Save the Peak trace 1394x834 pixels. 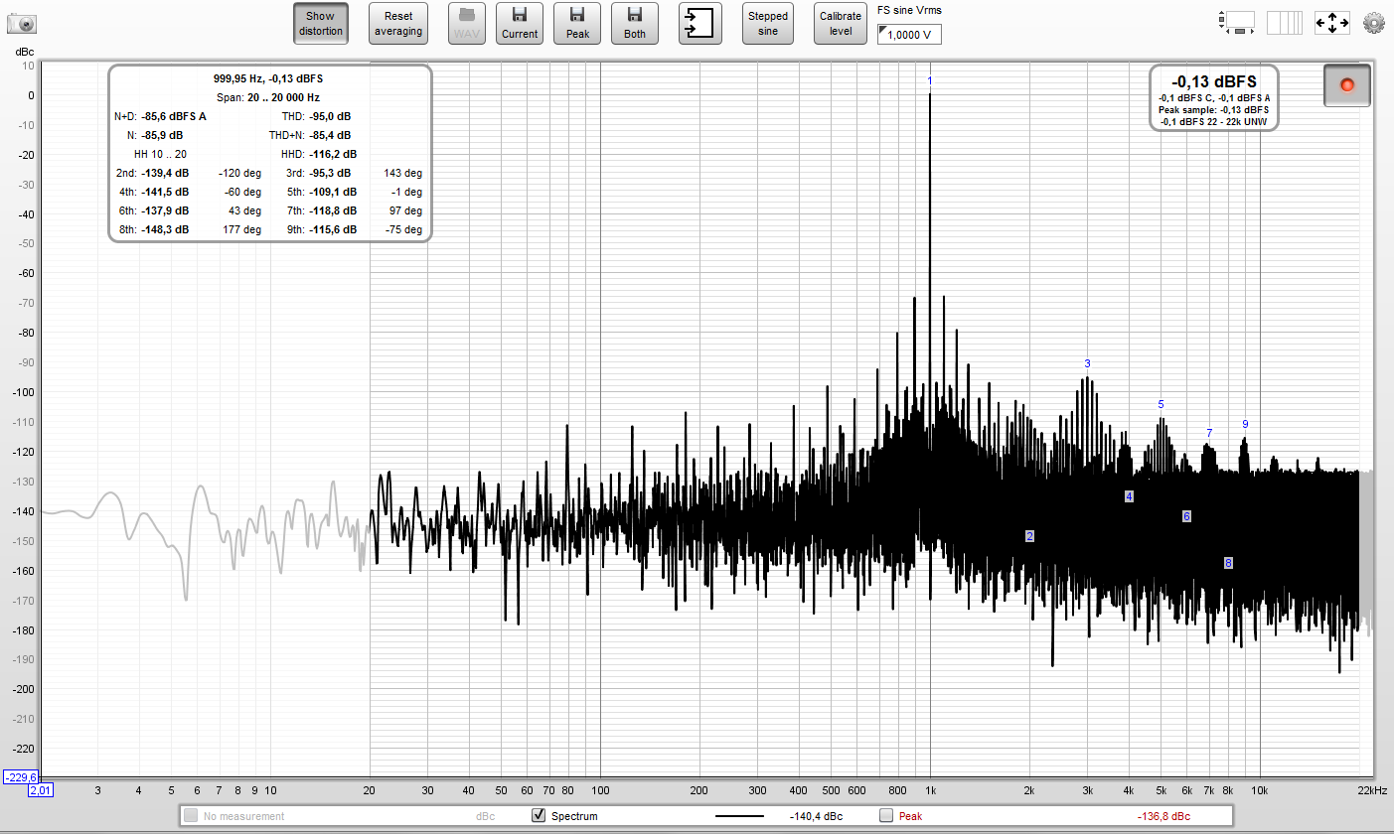(577, 24)
